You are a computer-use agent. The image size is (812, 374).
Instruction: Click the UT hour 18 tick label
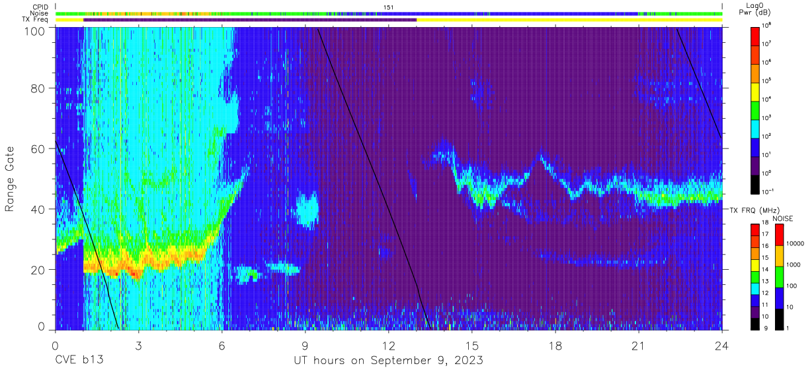[555, 346]
